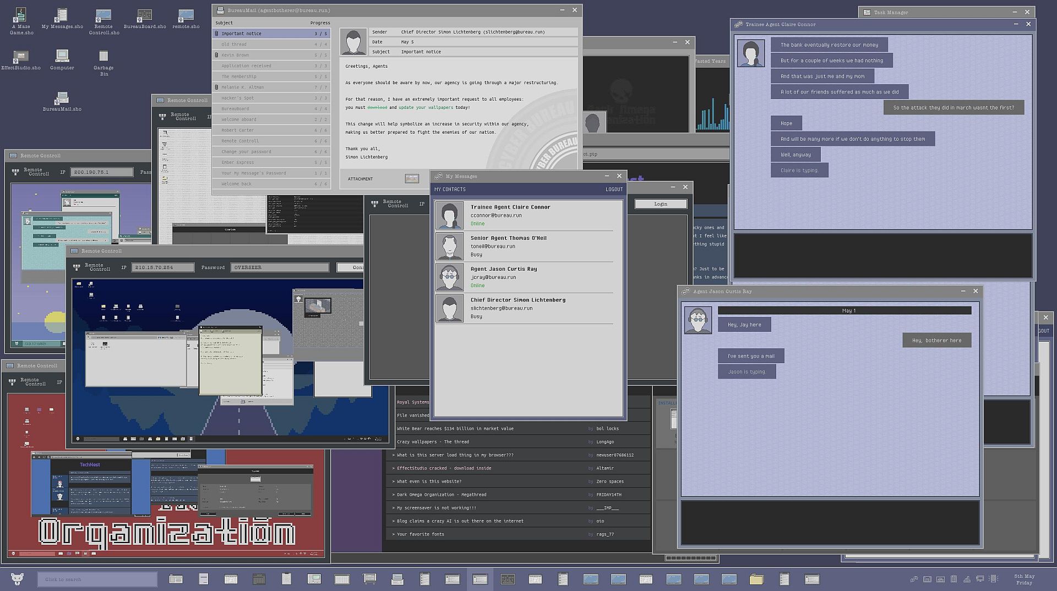This screenshot has width=1057, height=591.
Task: Select 'Melanie K. Altman' mail row
Action: point(271,87)
